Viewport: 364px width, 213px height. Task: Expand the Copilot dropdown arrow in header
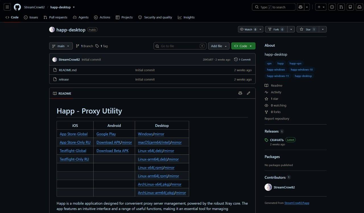(x=307, y=7)
